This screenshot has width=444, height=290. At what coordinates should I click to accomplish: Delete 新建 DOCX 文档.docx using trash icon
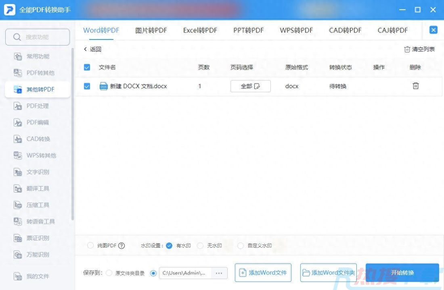tap(415, 86)
